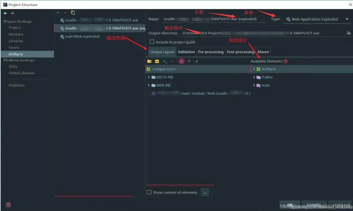Select main:Web exploded artifact
This screenshot has height=211, width=353.
click(x=100, y=37)
